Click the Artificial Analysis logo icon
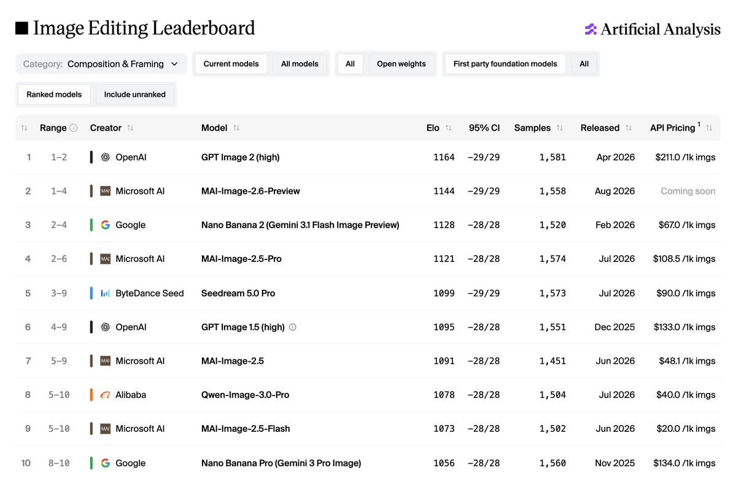736x495 pixels. click(591, 29)
